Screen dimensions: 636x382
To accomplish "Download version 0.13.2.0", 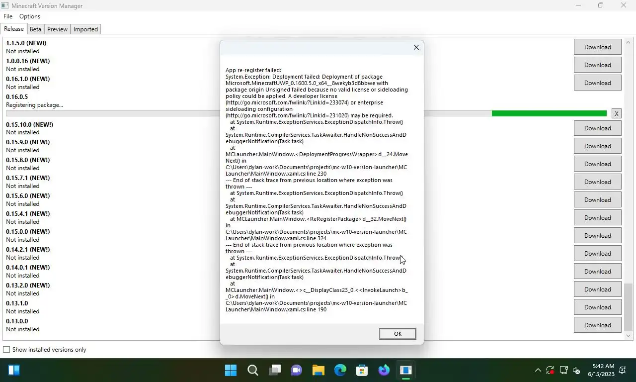I will (x=598, y=289).
